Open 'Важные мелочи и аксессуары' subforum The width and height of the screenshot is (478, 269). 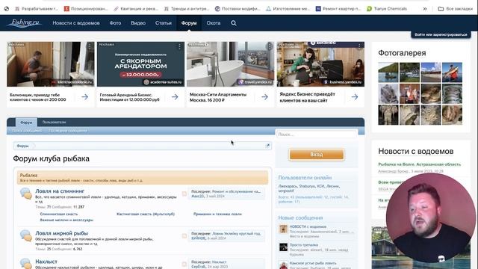point(66,220)
